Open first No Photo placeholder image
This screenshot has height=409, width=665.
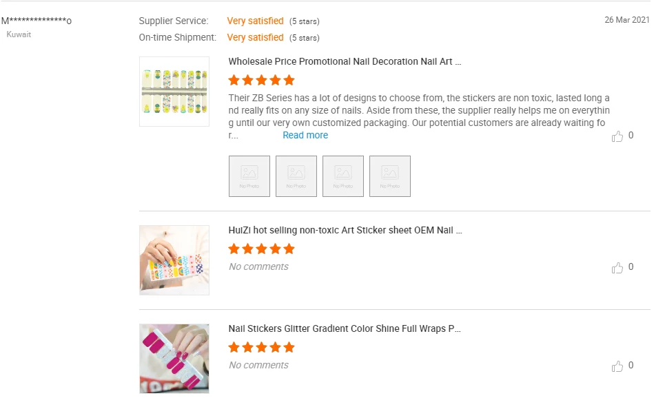click(249, 176)
